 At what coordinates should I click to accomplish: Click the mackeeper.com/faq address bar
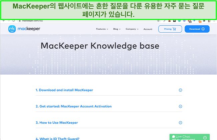tap(88, 21)
